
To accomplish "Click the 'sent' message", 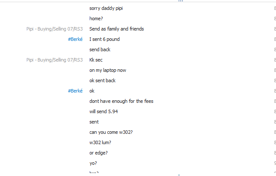I will tap(94, 122).
